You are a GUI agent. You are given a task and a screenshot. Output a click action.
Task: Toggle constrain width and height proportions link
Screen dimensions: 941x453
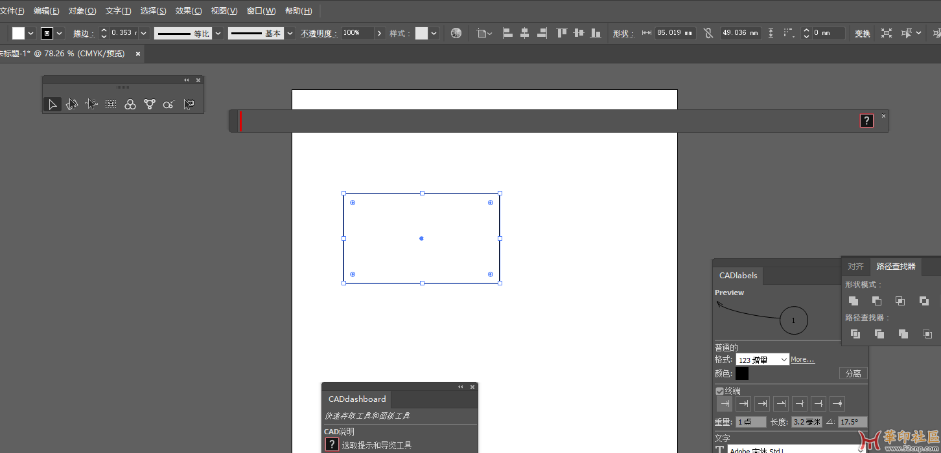pyautogui.click(x=708, y=33)
